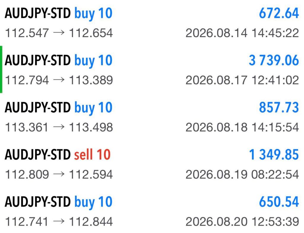Click the timestamp 2026.08.18 14:15:54
Screen dimensions: 304x233
click(242, 127)
